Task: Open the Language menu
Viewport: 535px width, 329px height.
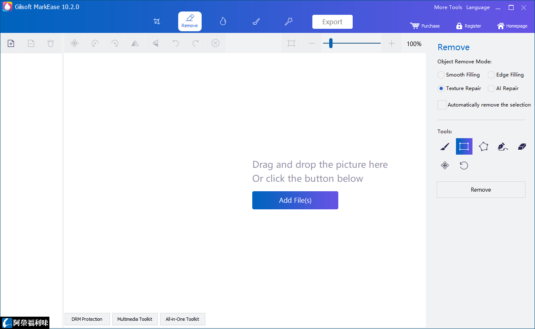Action: [478, 7]
